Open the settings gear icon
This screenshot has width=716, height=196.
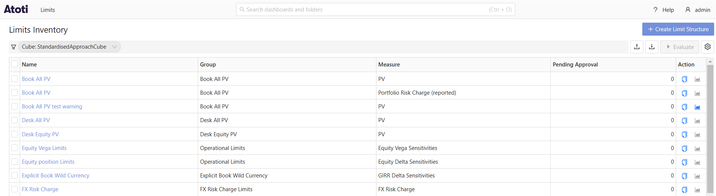(707, 47)
